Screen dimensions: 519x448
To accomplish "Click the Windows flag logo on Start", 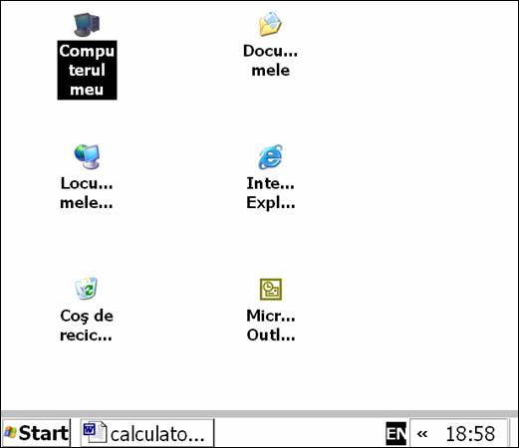I will pos(10,433).
